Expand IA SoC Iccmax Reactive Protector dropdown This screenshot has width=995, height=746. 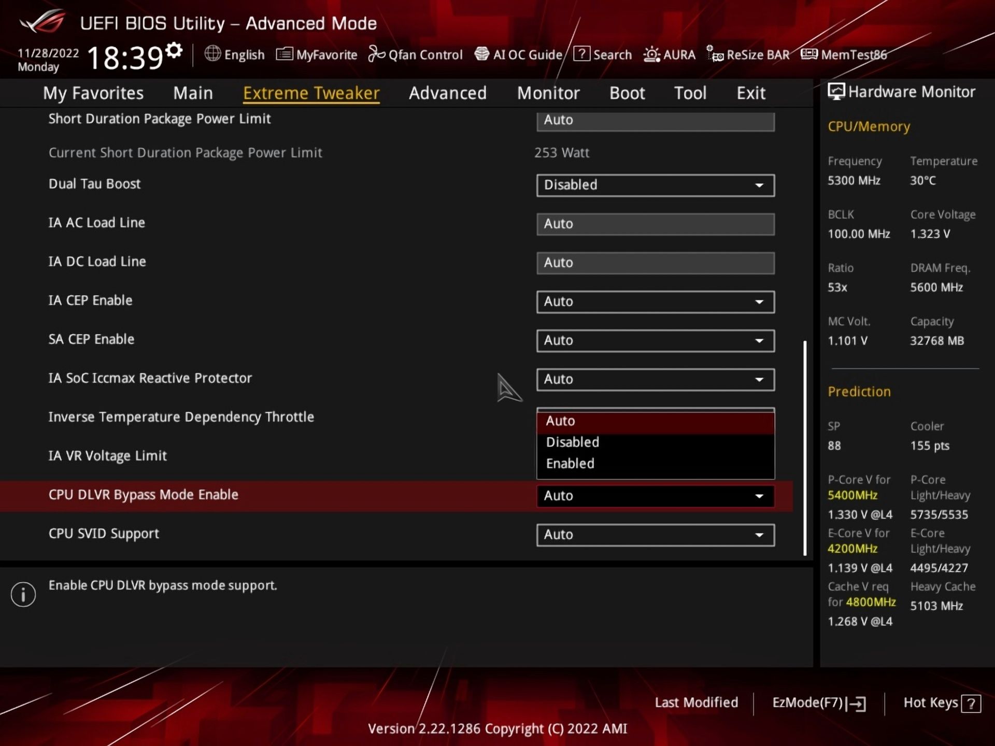(x=656, y=379)
